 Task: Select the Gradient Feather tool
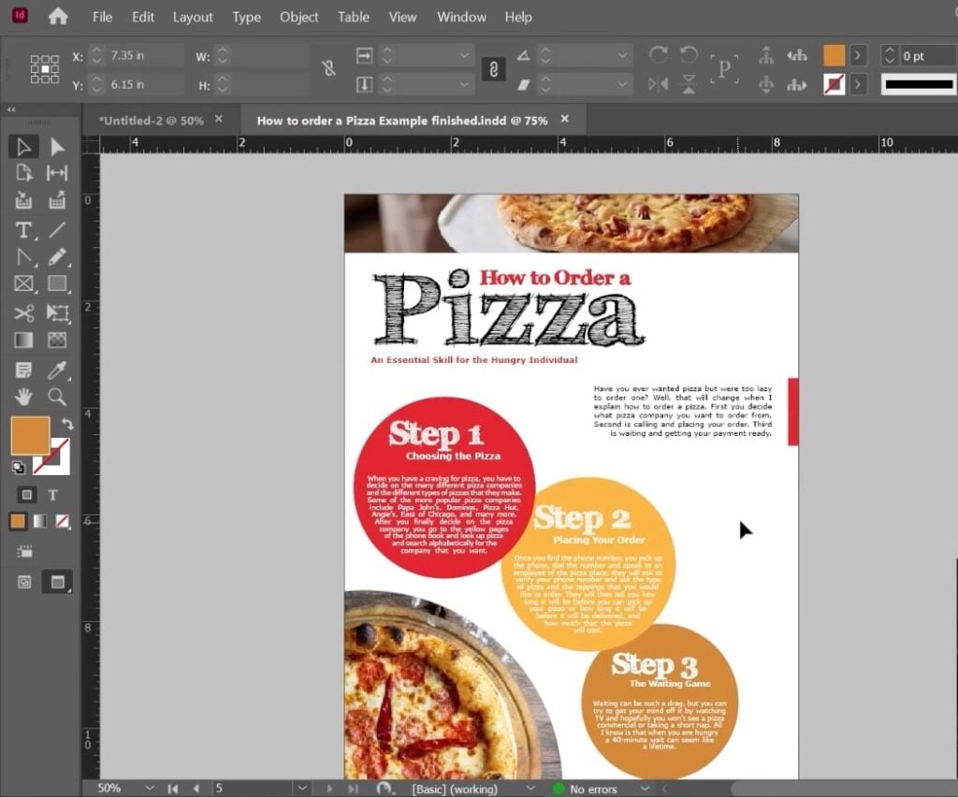click(57, 341)
